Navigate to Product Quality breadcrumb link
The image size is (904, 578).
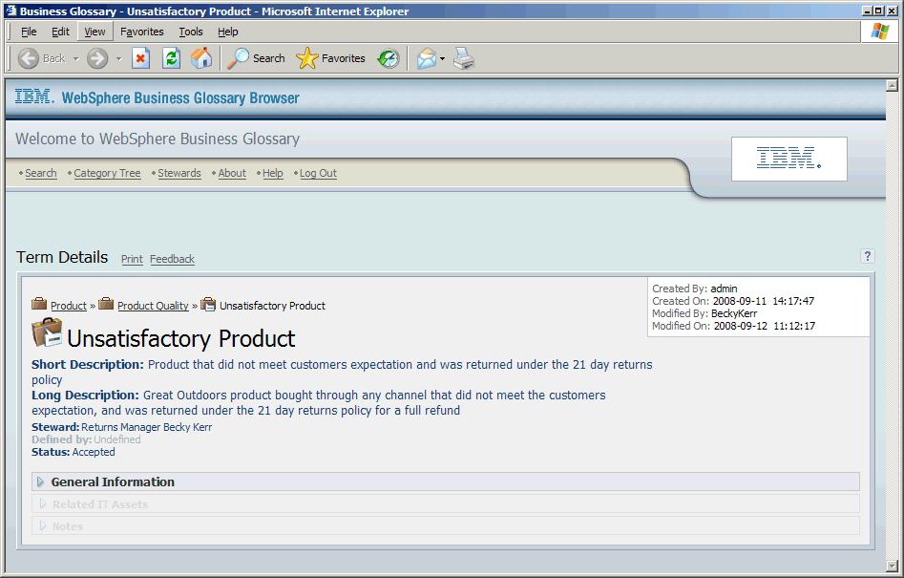pos(153,306)
